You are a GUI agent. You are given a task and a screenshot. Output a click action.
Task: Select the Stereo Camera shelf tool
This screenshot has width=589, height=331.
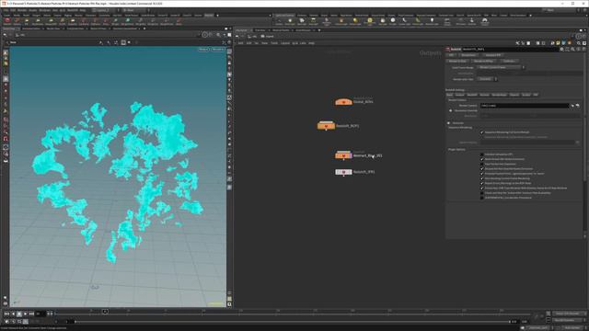pos(447,21)
